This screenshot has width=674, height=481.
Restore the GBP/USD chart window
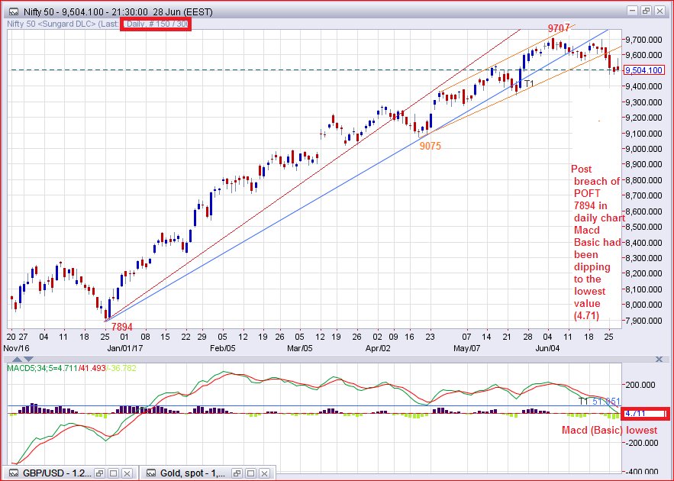pos(100,473)
